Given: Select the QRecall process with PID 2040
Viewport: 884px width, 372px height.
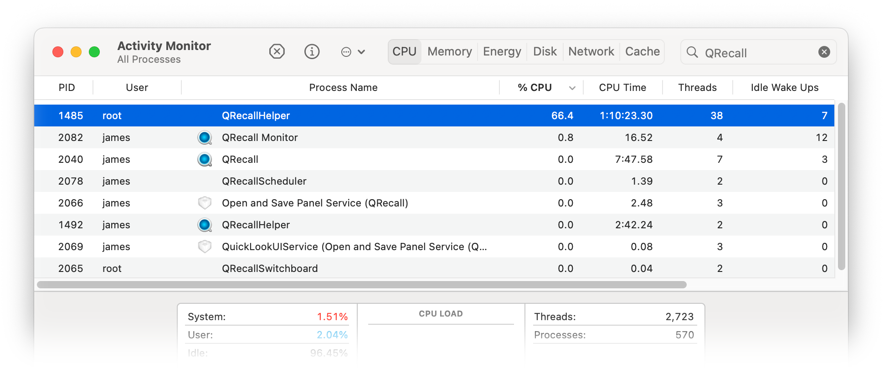Looking at the screenshot, I should coord(434,159).
